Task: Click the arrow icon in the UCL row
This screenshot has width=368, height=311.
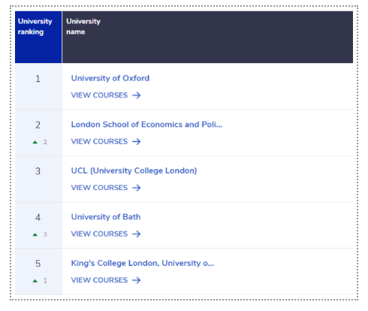Action: click(137, 188)
